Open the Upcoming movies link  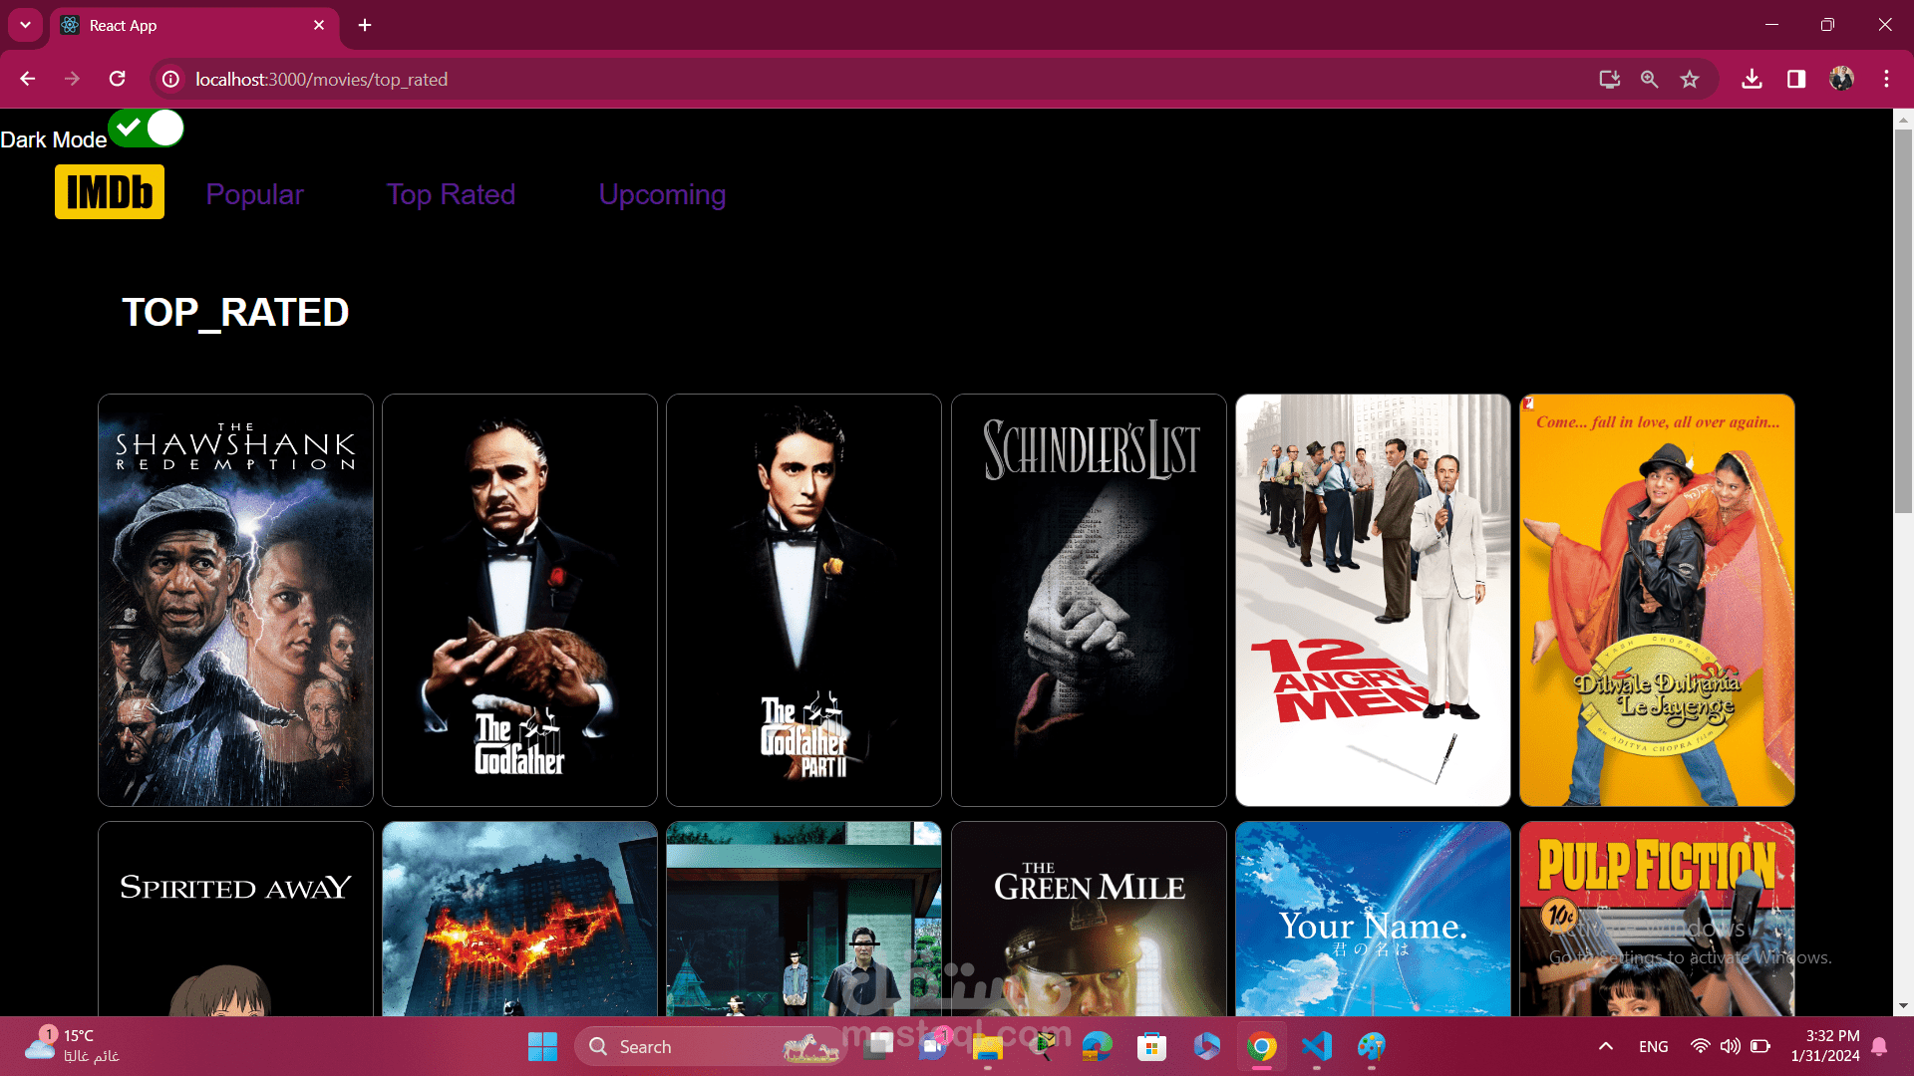click(662, 194)
